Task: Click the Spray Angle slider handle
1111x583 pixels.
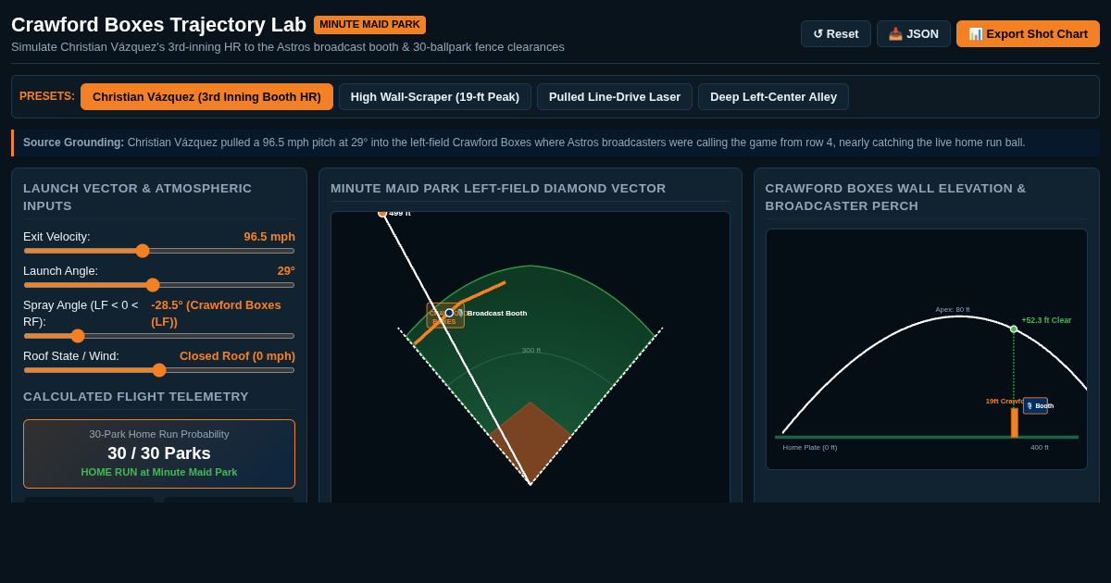Action: point(78,336)
